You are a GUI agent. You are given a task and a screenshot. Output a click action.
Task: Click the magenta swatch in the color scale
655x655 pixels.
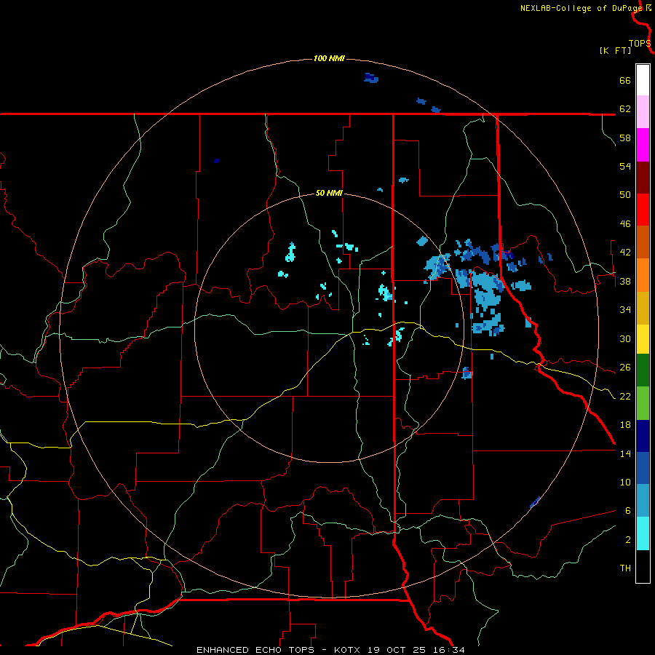coord(643,145)
